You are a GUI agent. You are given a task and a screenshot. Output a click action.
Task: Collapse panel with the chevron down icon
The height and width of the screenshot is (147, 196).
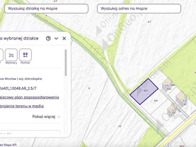point(56,38)
